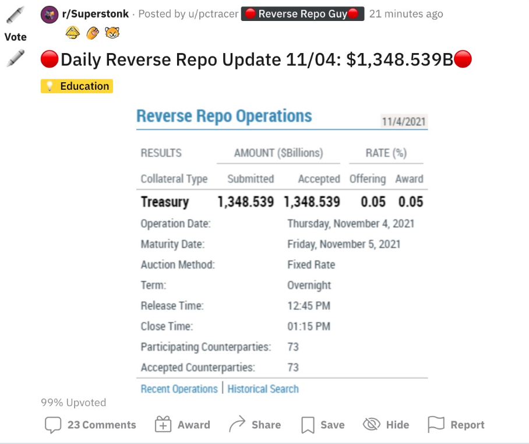Click the flag Report icon
Screen dimensions: 529x444
point(436,424)
